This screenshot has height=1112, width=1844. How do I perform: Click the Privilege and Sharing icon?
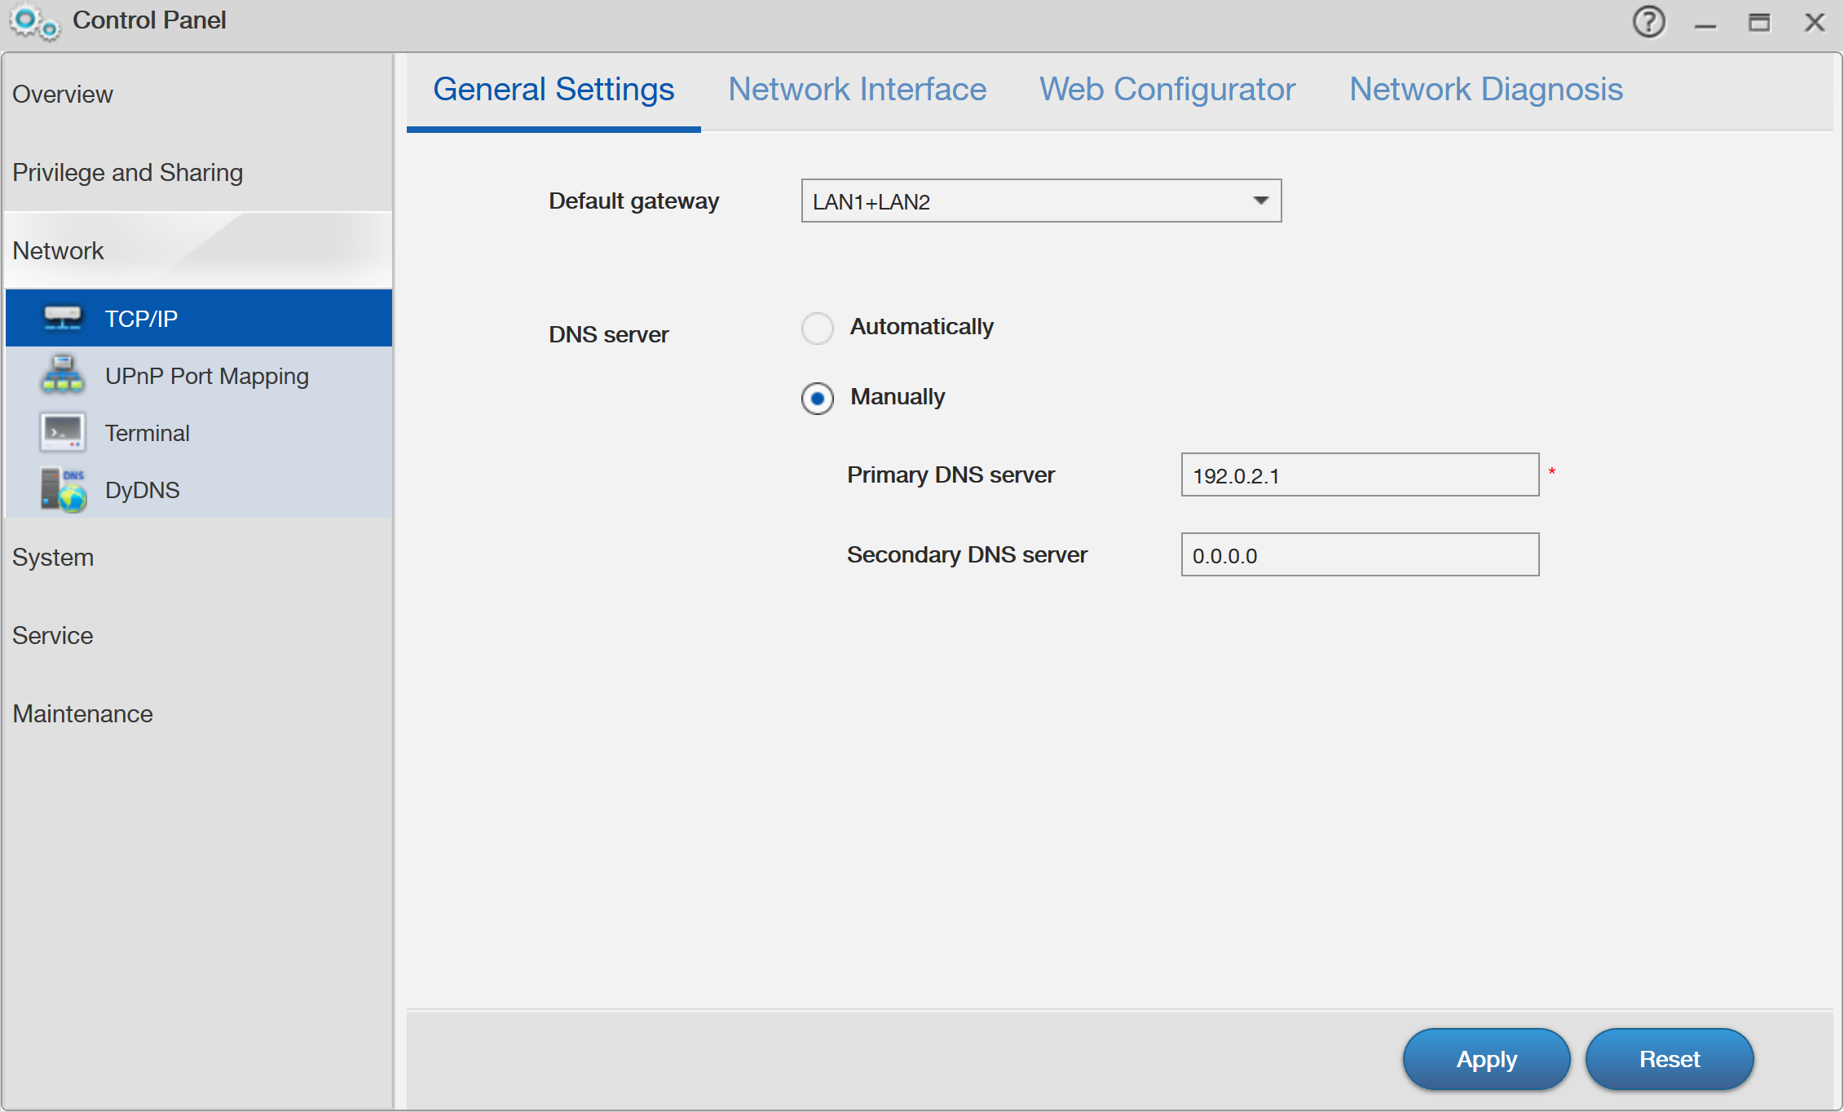pos(128,171)
